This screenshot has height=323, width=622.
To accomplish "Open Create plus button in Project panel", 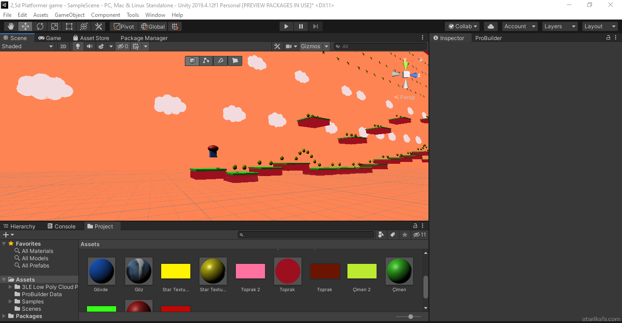I will [x=8, y=235].
